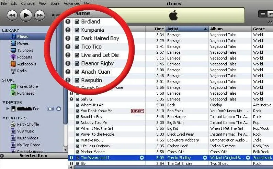Play the current track
The image size is (273, 169).
(x=26, y=15)
